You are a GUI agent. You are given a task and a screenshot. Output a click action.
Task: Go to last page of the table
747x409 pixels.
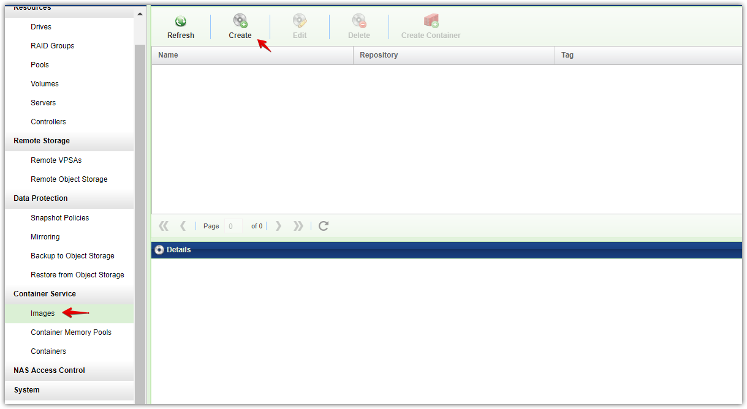pos(298,226)
